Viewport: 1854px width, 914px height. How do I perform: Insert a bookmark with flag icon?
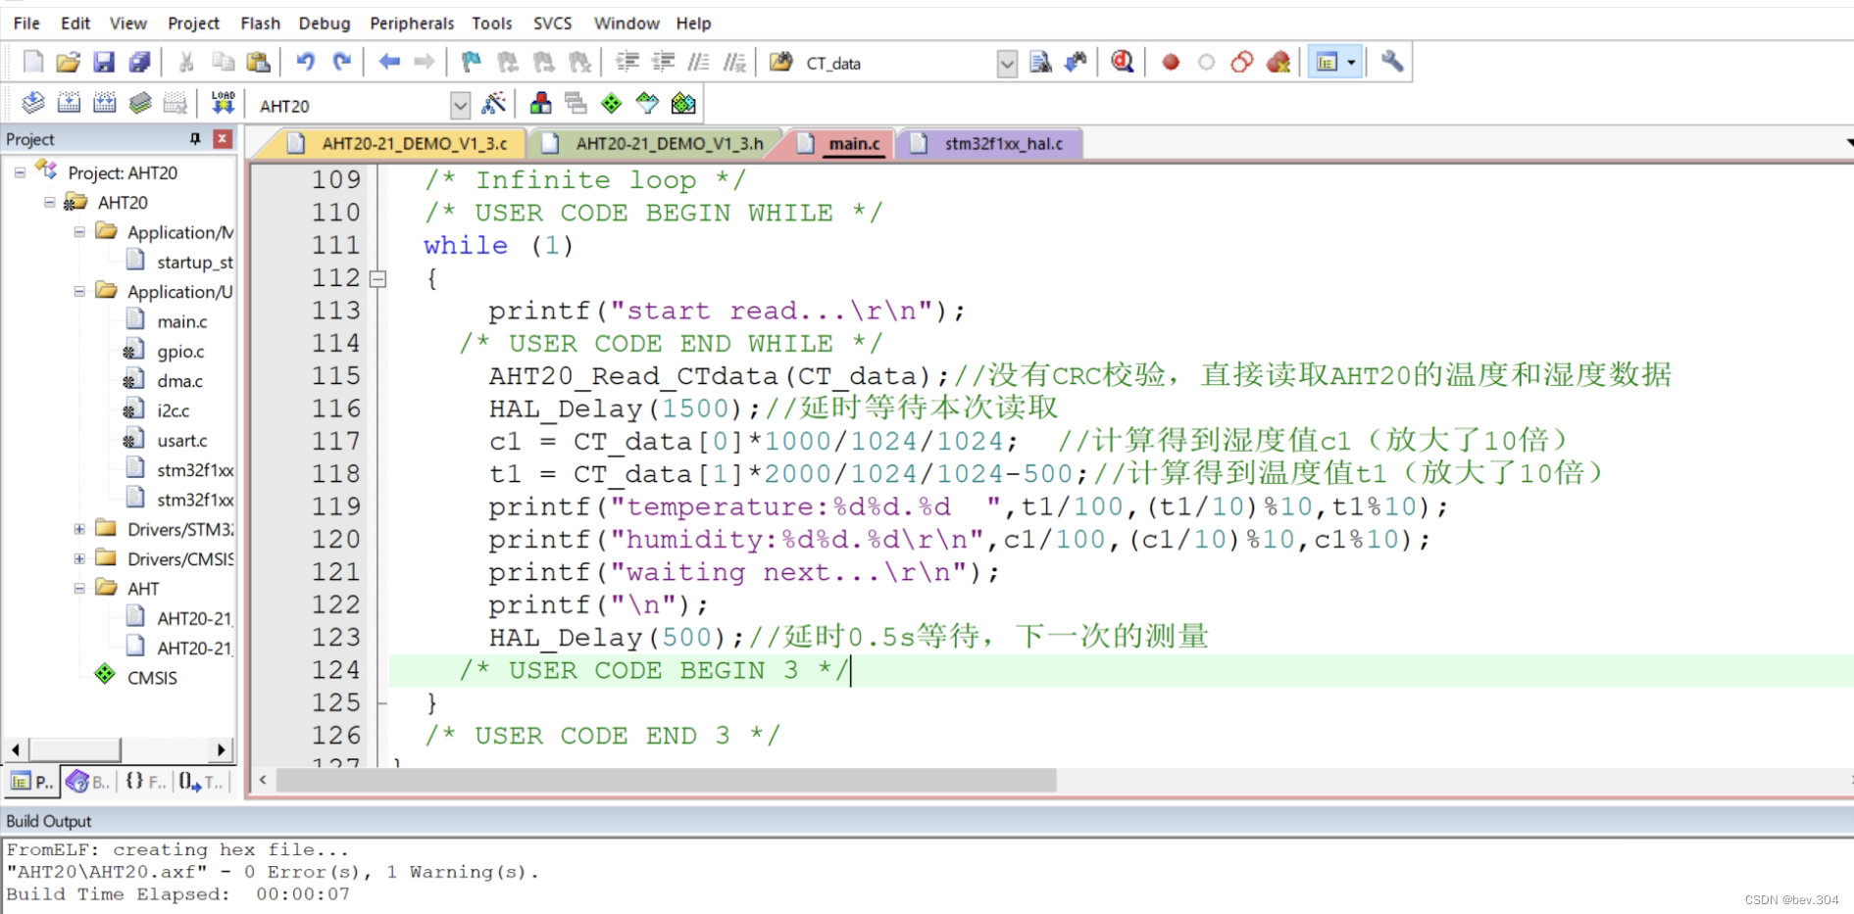coord(472,63)
